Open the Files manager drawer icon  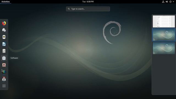point(4,51)
